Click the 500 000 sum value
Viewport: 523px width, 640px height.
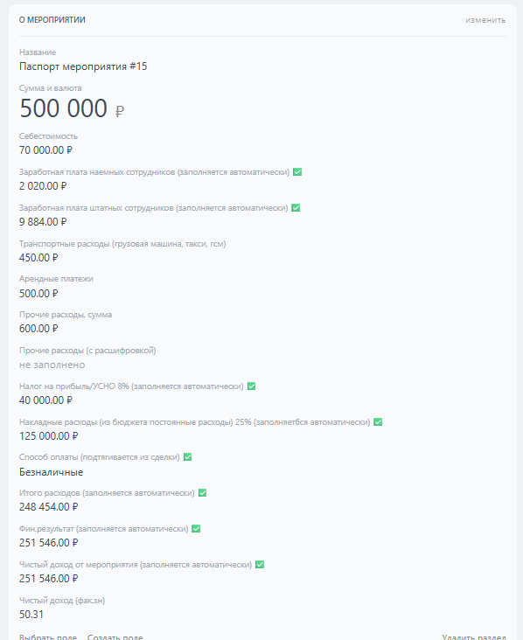[x=63, y=108]
